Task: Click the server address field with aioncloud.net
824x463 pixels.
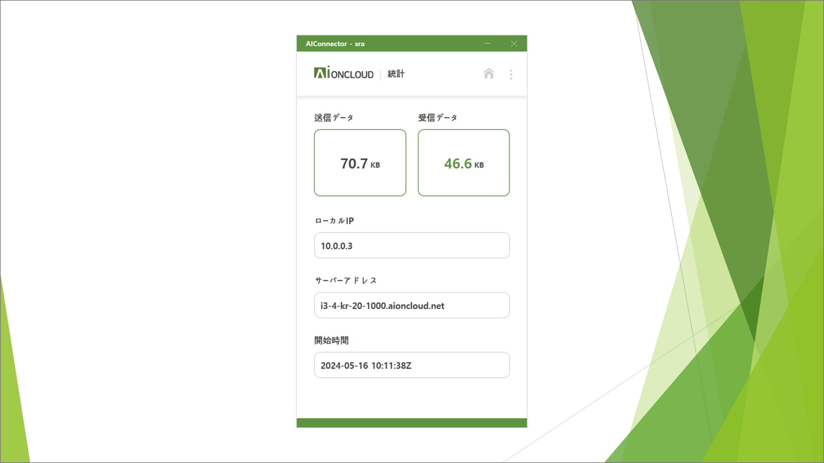Action: click(x=412, y=305)
